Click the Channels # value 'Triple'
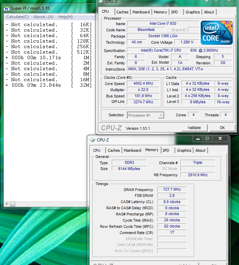Viewport: 239px width, 265px height. (x=198, y=162)
